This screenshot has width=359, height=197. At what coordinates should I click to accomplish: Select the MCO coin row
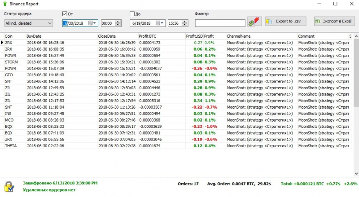pos(175,120)
